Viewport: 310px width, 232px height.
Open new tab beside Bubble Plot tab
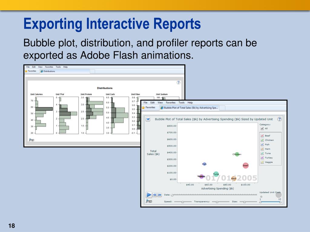tap(222, 108)
